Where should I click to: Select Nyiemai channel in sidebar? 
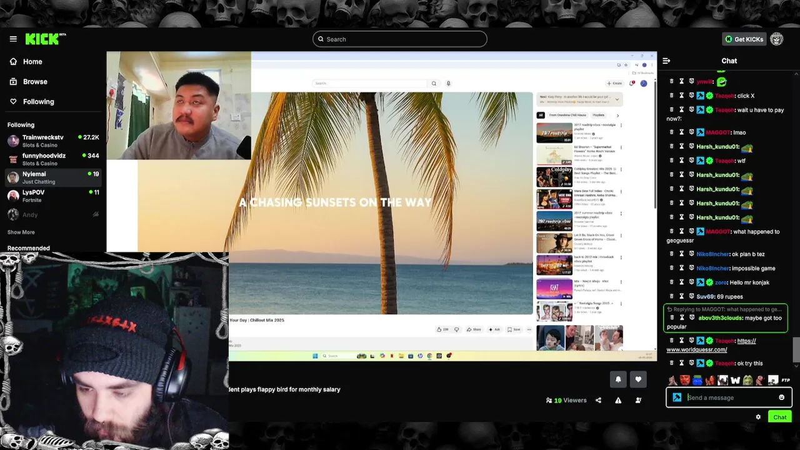[53, 177]
